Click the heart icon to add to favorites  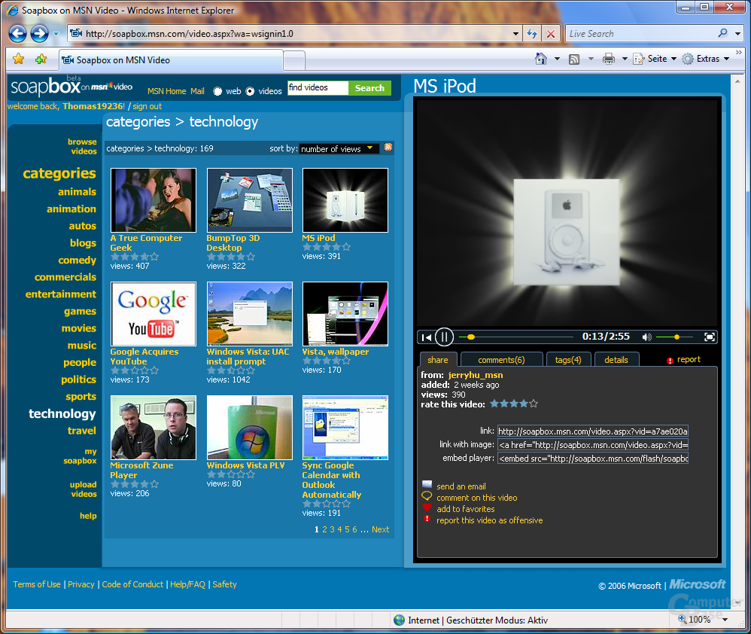[x=426, y=509]
